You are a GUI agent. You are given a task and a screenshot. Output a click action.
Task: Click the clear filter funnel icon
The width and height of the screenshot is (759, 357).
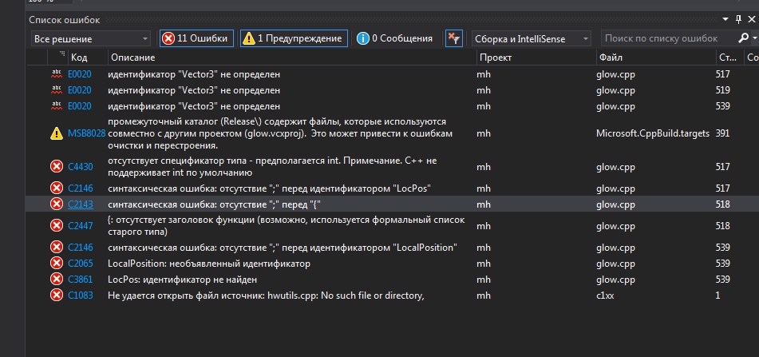453,38
